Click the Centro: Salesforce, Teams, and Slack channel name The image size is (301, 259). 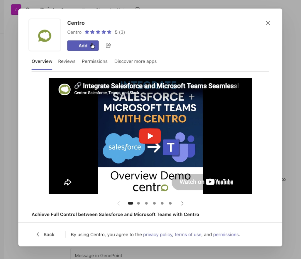click(x=107, y=93)
